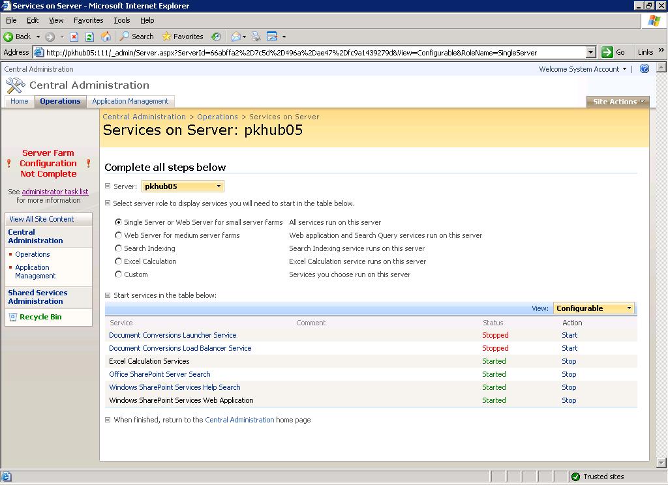Select Single Server or Web Server radio button
Screen dimensions: 668x485
[119, 222]
